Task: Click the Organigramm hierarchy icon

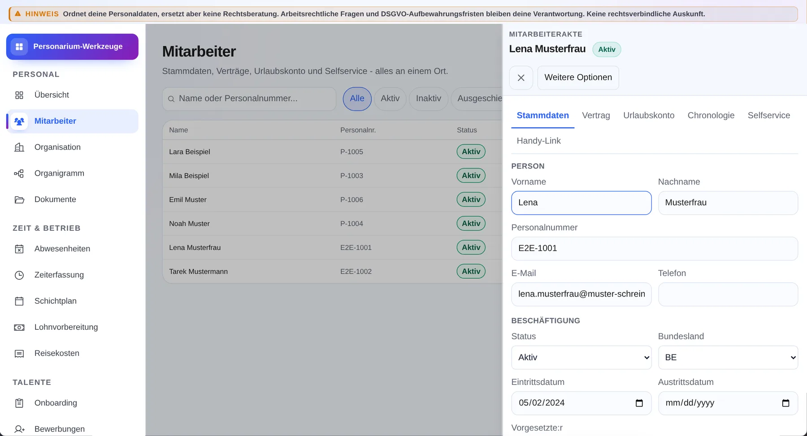Action: click(19, 173)
